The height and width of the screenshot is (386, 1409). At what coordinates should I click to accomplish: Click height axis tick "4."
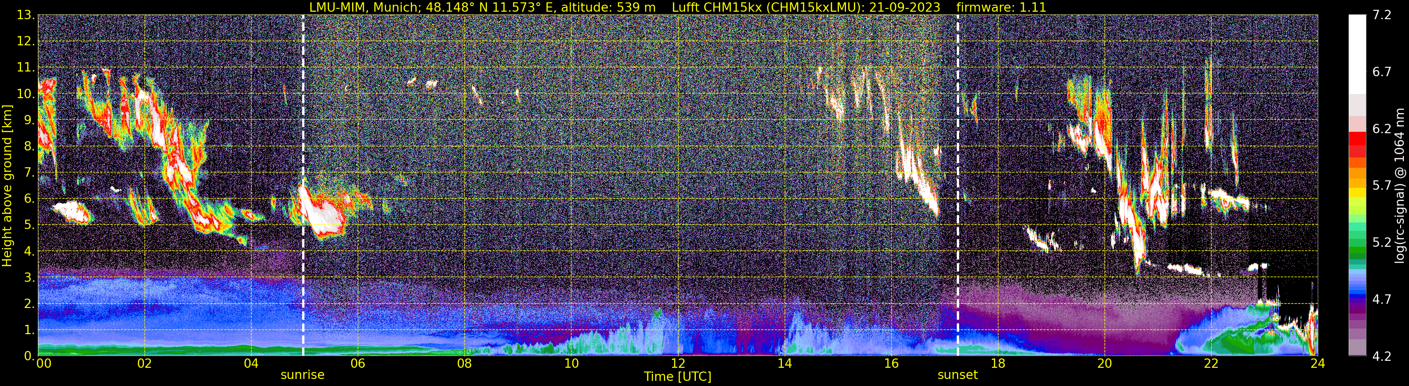(x=29, y=251)
